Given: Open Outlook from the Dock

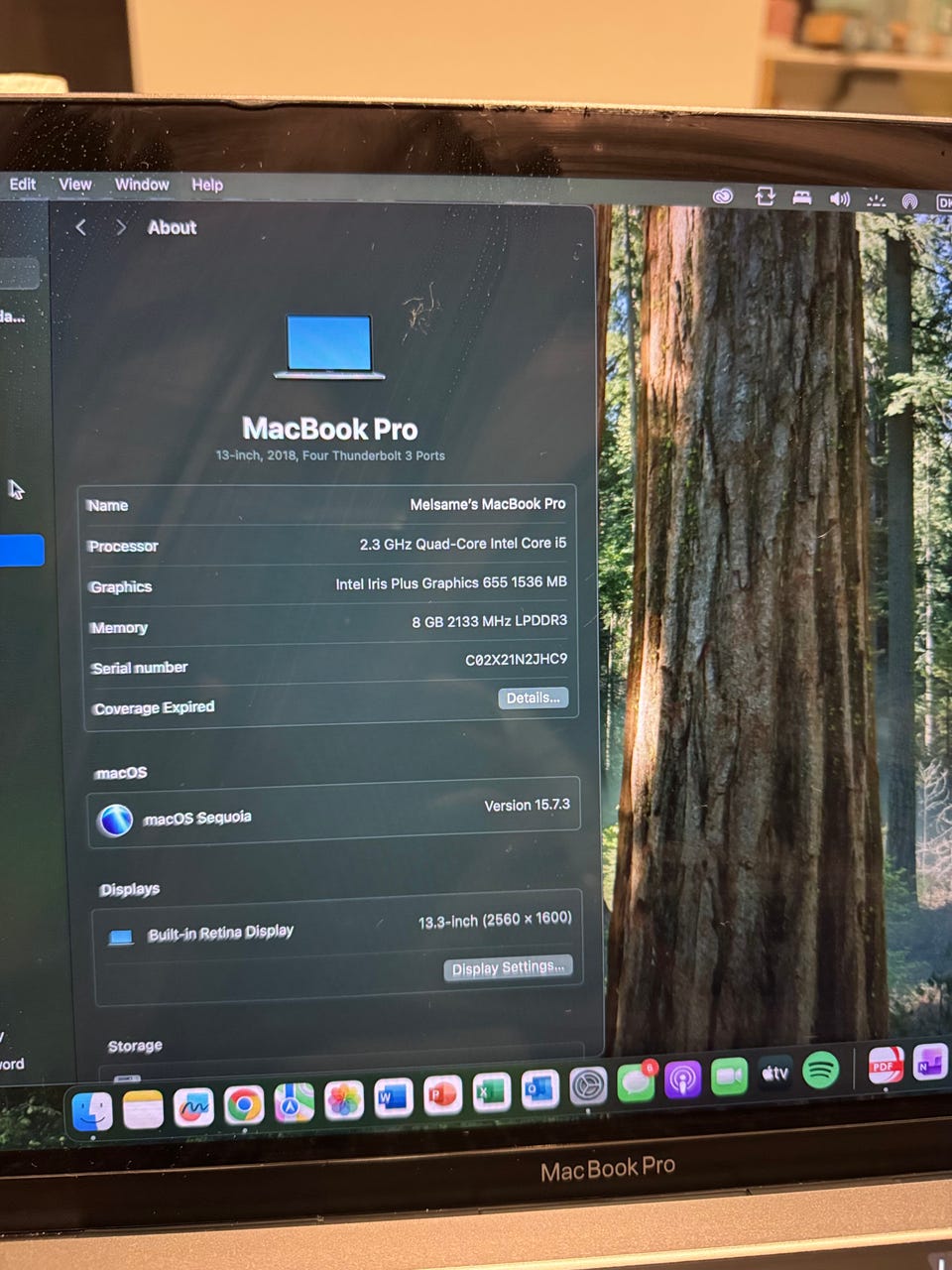Looking at the screenshot, I should point(539,1089).
